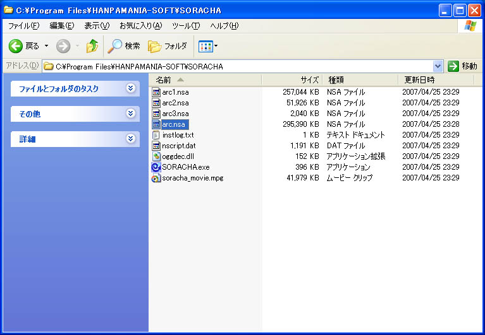
Task: Click the 295,390 KB size value
Action: point(300,124)
